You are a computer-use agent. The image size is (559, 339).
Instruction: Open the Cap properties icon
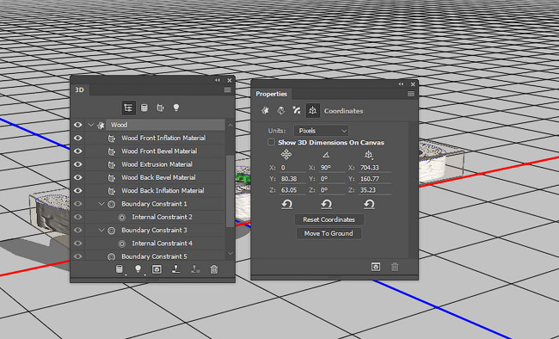[297, 111]
